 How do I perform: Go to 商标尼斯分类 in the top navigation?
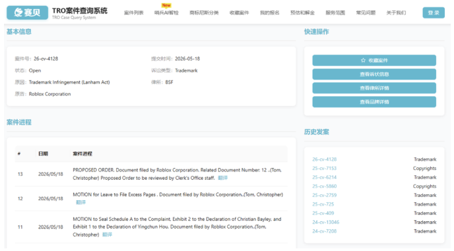coord(204,13)
